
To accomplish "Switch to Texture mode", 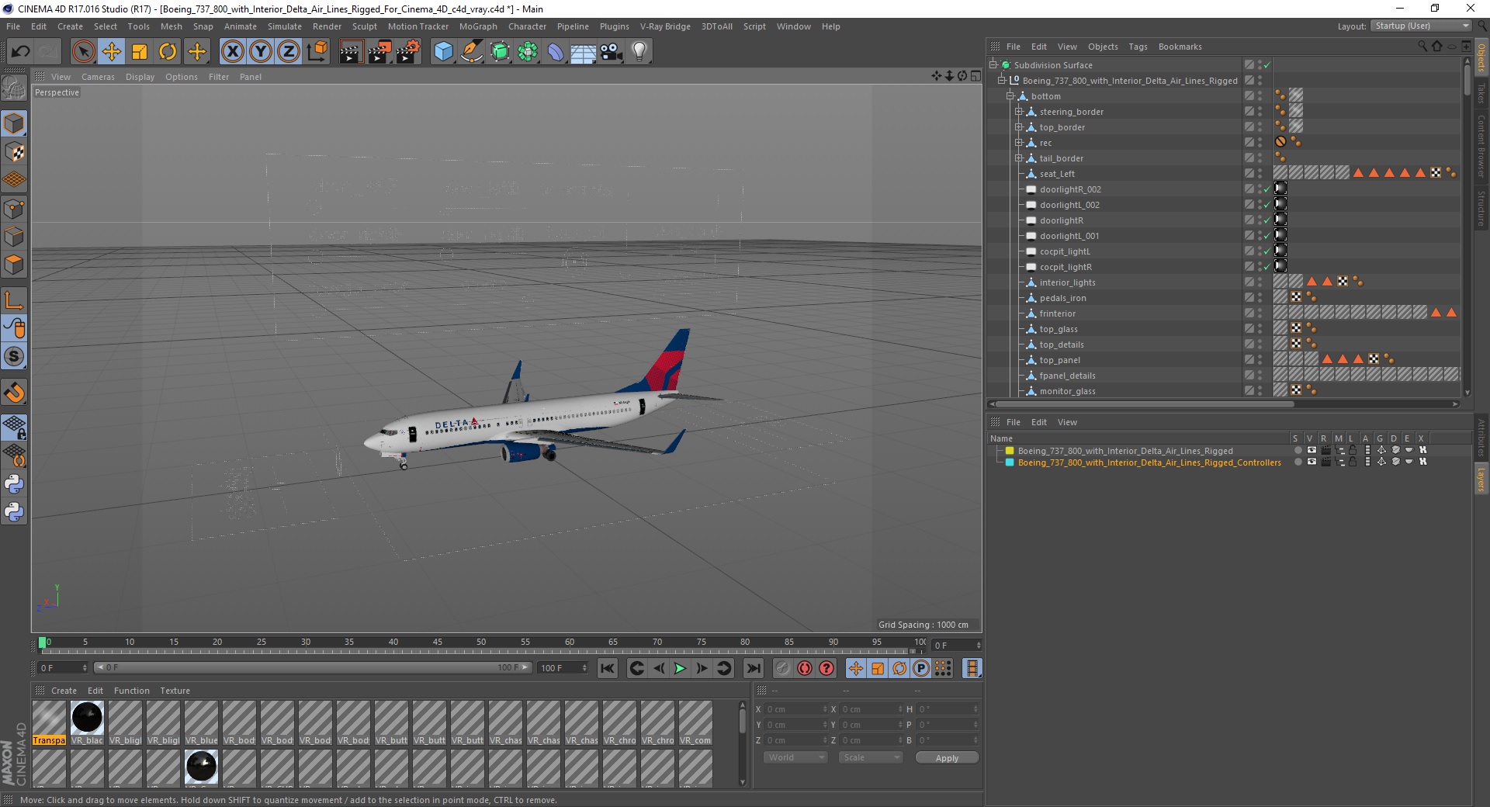I will [14, 152].
